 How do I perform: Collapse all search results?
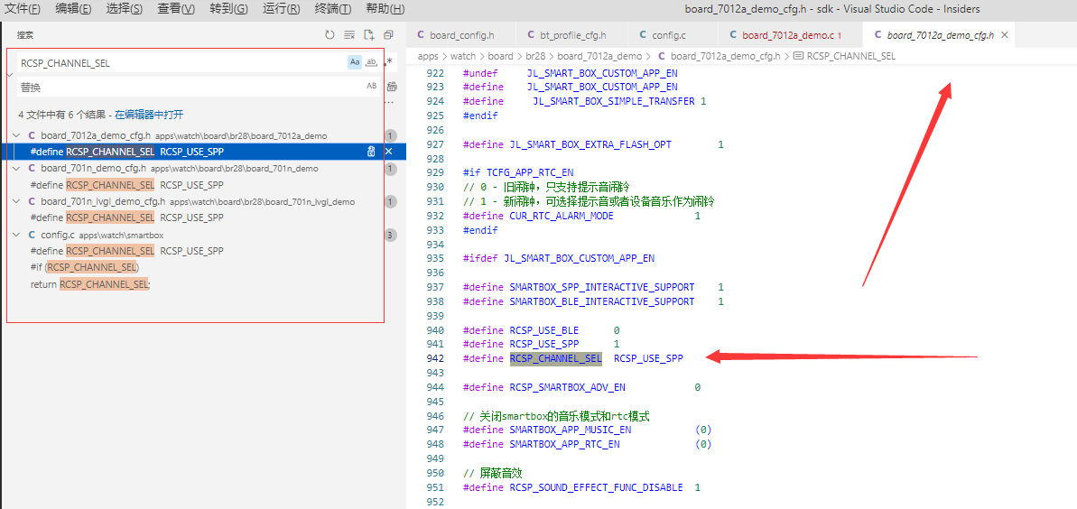[389, 34]
